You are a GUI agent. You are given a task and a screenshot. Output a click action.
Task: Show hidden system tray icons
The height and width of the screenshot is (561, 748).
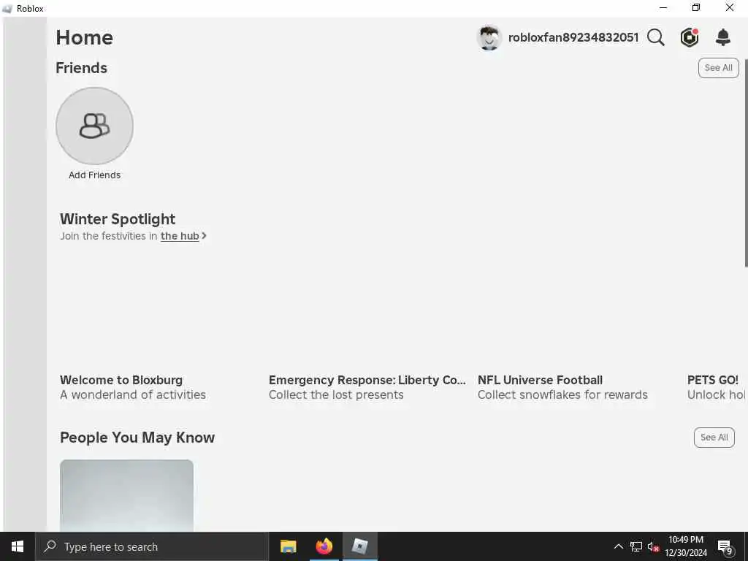coord(618,546)
